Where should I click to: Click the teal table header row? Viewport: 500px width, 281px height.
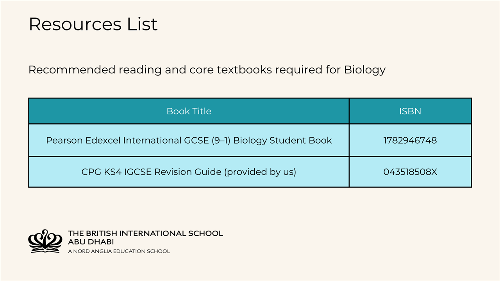[250, 111]
